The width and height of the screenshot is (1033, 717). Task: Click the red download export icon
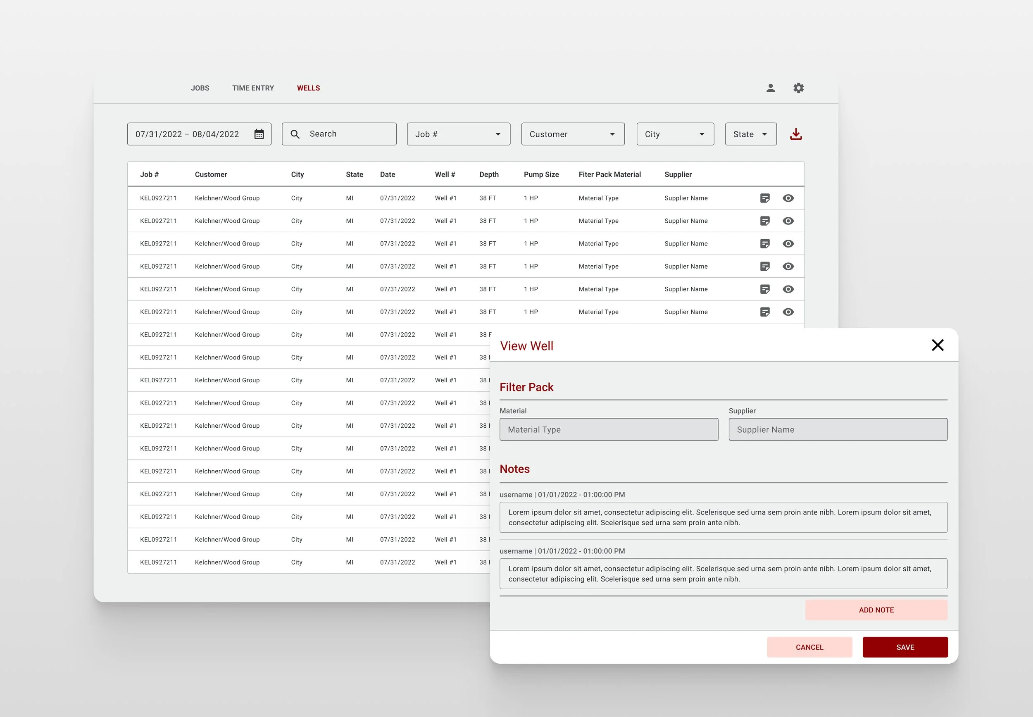[795, 134]
